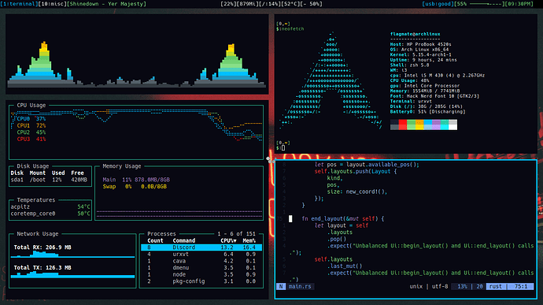This screenshot has width=543, height=305.
Task: Click the '.last_mut()' code line
Action: point(345,266)
